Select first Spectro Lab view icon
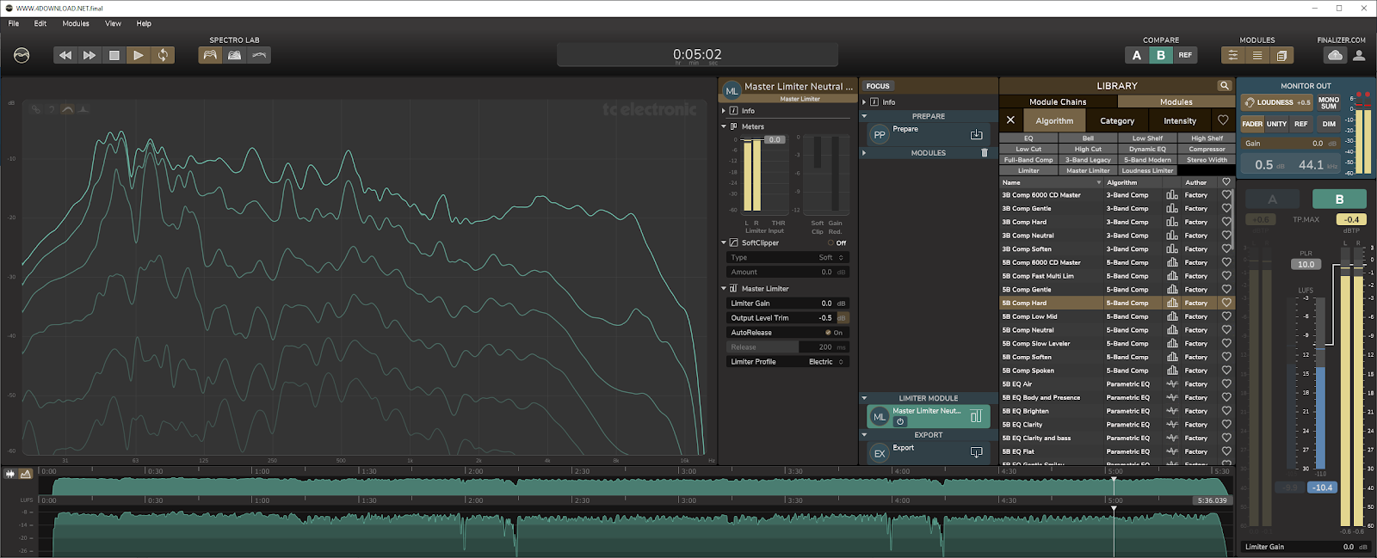The image size is (1377, 558). point(210,55)
